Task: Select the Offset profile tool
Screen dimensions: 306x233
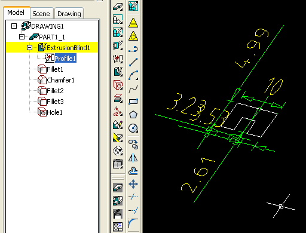Action: [x=133, y=171]
